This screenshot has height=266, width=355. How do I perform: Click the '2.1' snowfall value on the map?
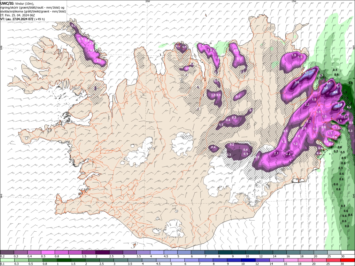pos(276,153)
